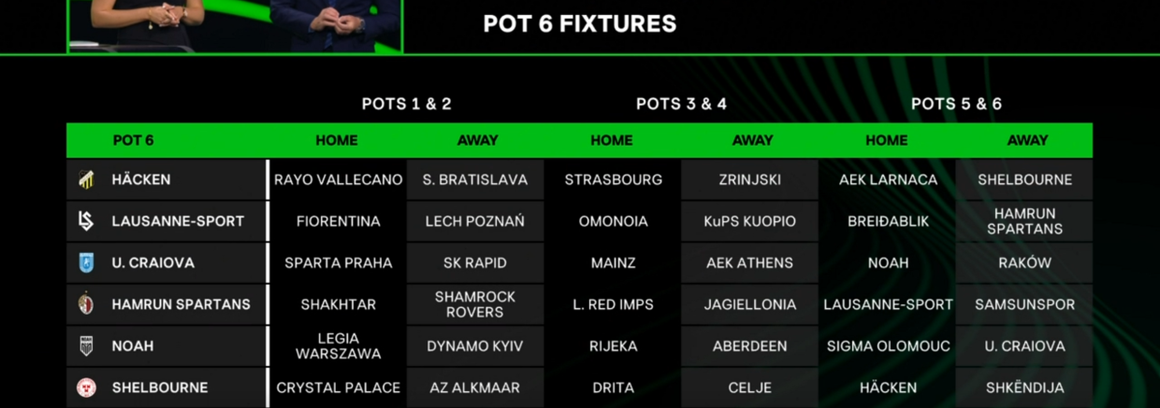This screenshot has width=1160, height=408.
Task: Click the Rayo Vallecano fixture cell
Action: pyautogui.click(x=338, y=179)
